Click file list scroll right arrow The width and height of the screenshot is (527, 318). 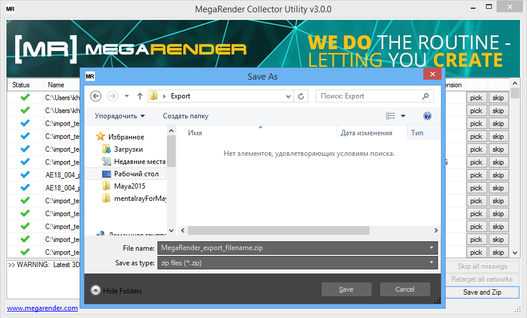click(x=436, y=231)
